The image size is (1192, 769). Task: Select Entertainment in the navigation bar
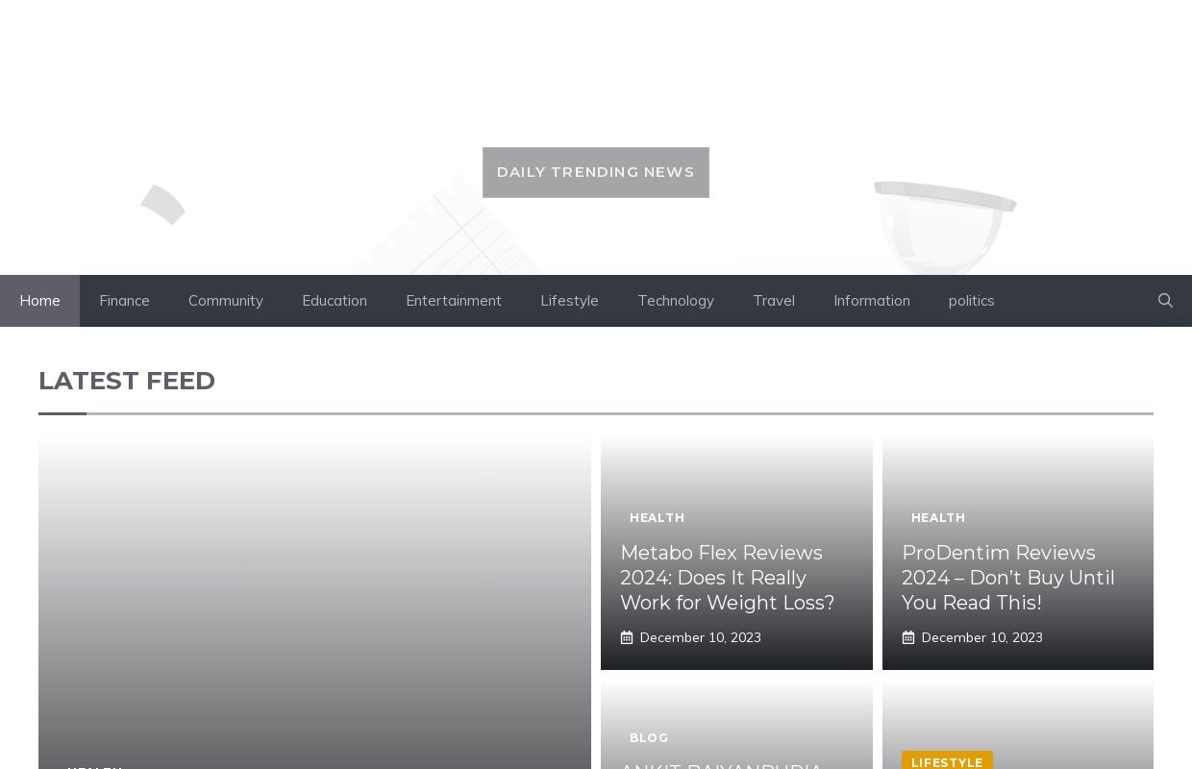point(454,301)
